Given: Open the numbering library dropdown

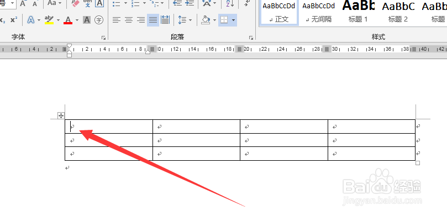Looking at the screenshot, I should click(x=145, y=3).
